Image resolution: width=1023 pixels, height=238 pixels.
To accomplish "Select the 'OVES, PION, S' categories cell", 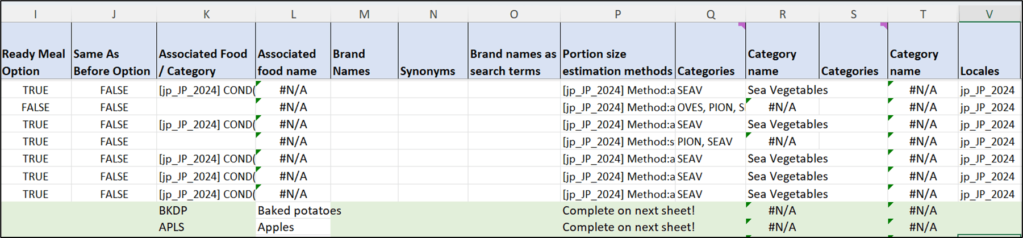I will (711, 107).
